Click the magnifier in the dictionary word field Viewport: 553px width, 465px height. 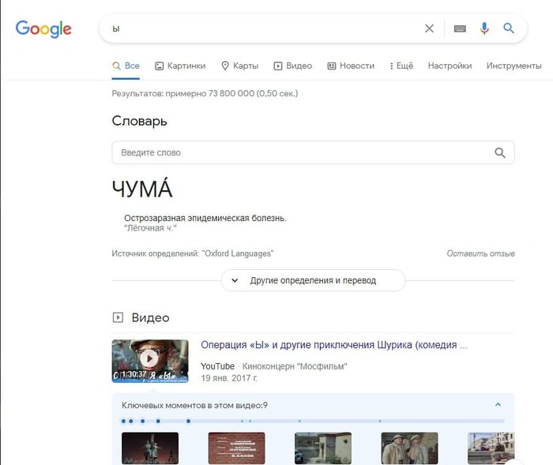tap(500, 152)
